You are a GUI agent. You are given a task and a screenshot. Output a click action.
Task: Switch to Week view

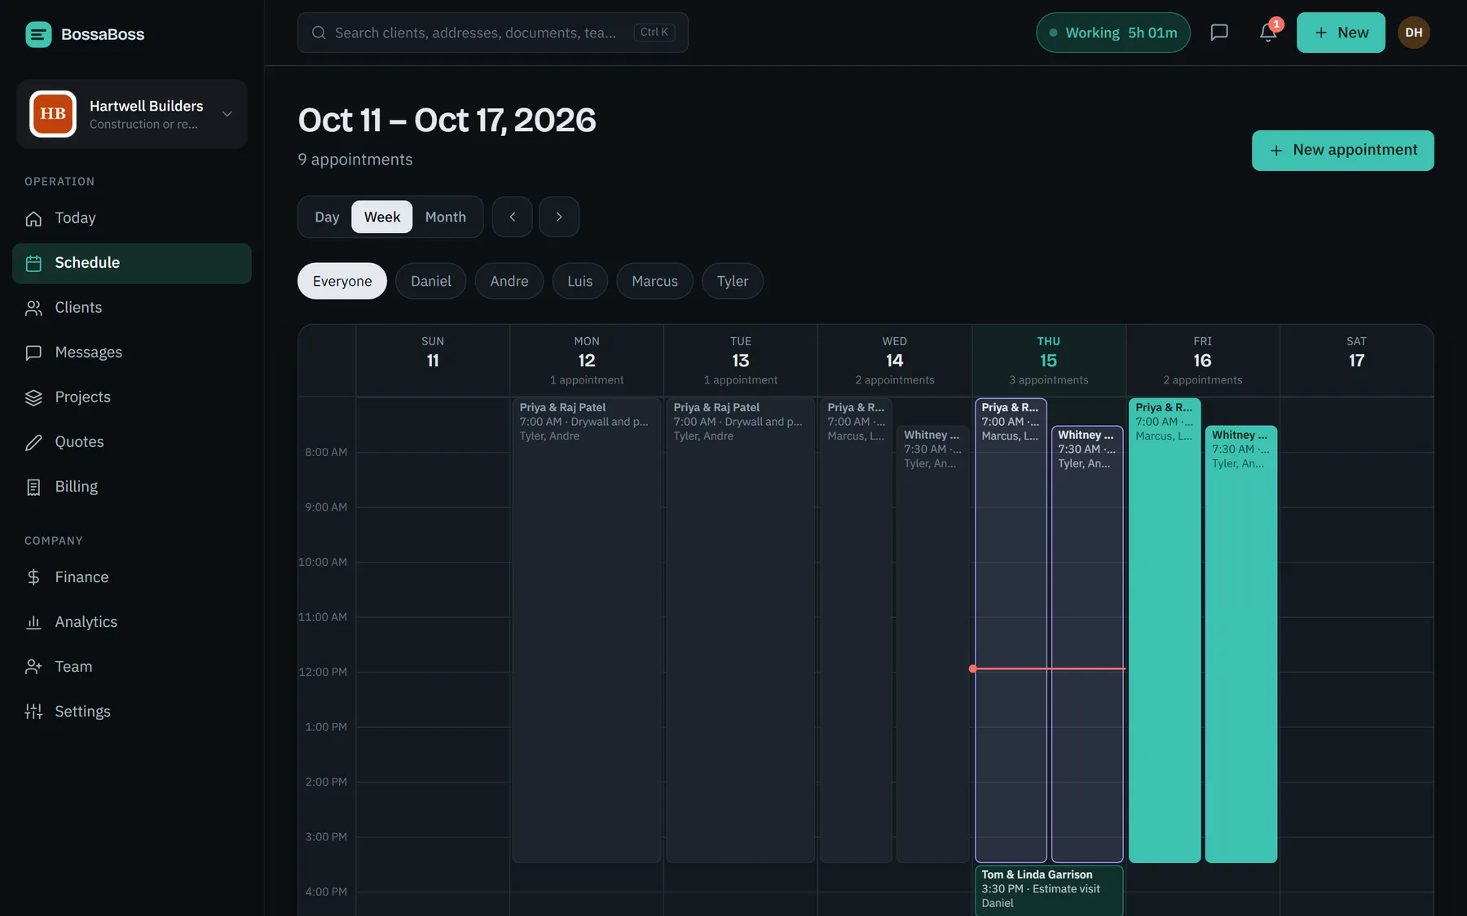point(382,217)
